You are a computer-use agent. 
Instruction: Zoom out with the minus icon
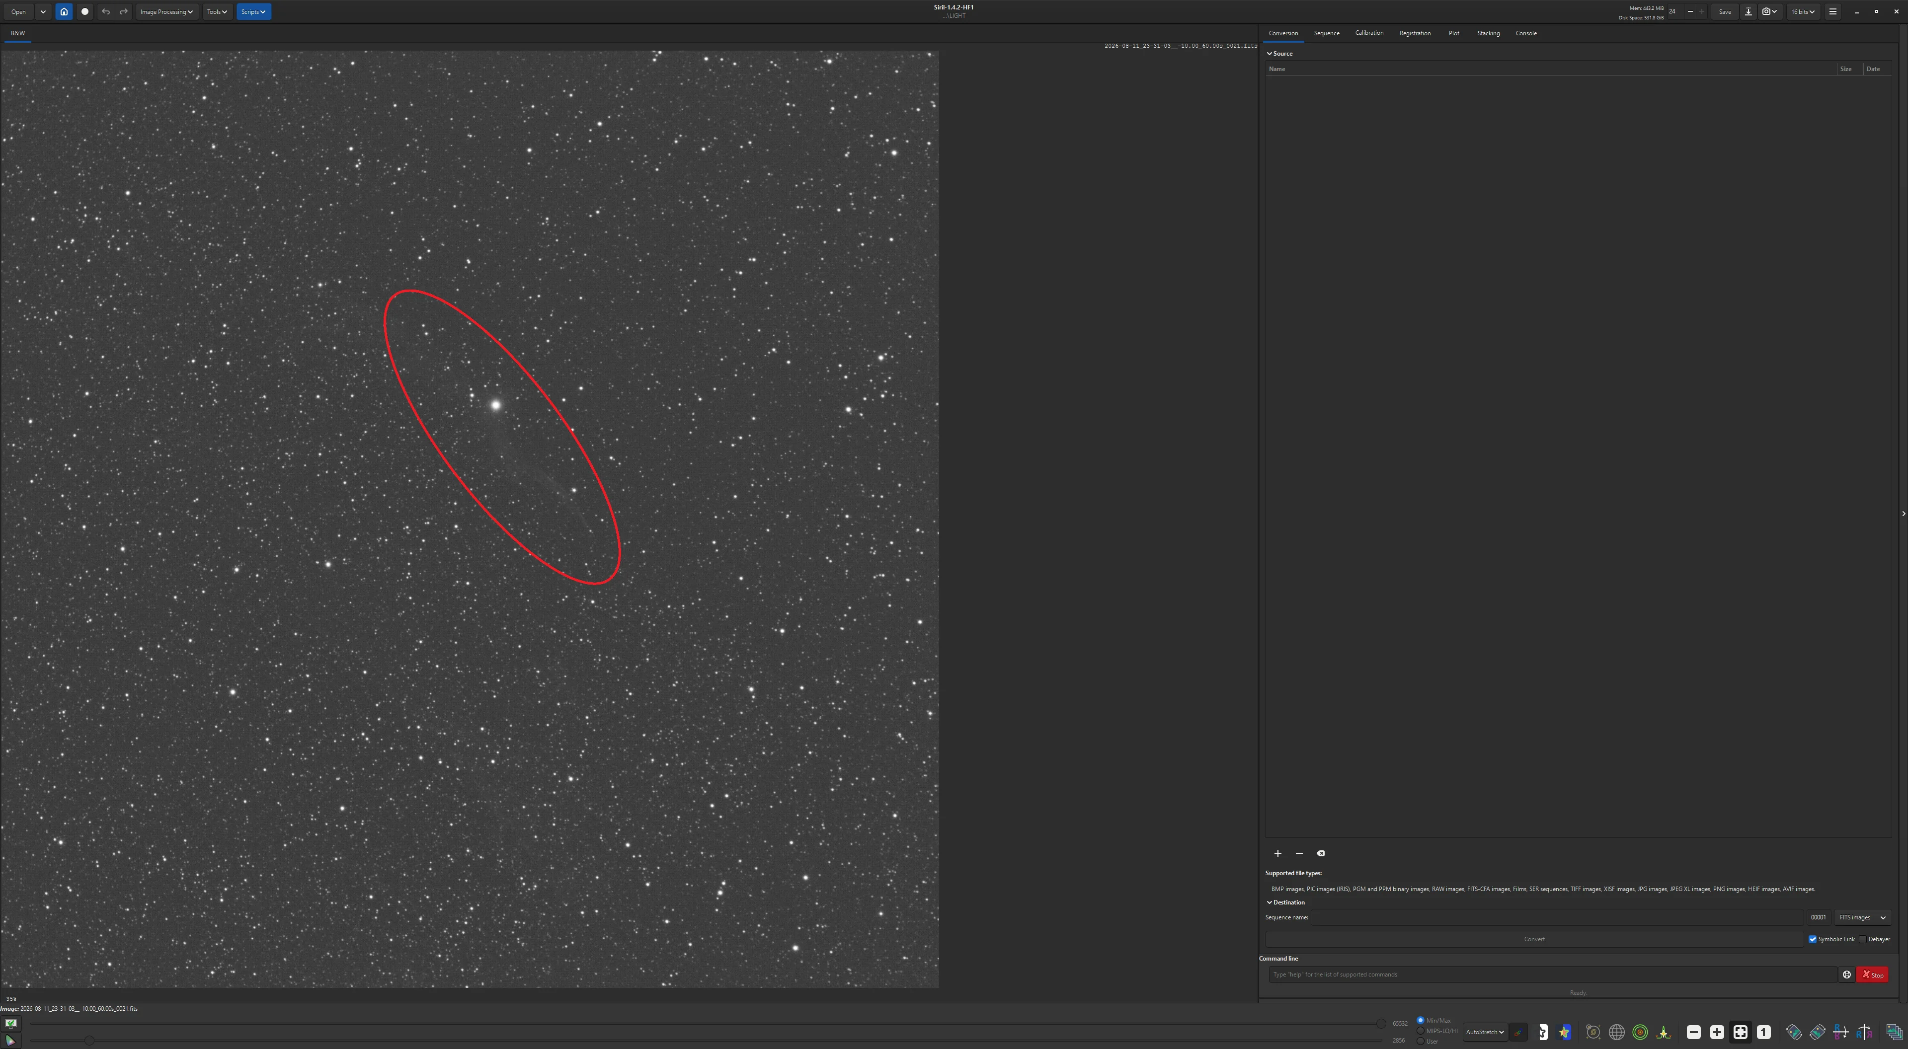pos(1693,1032)
